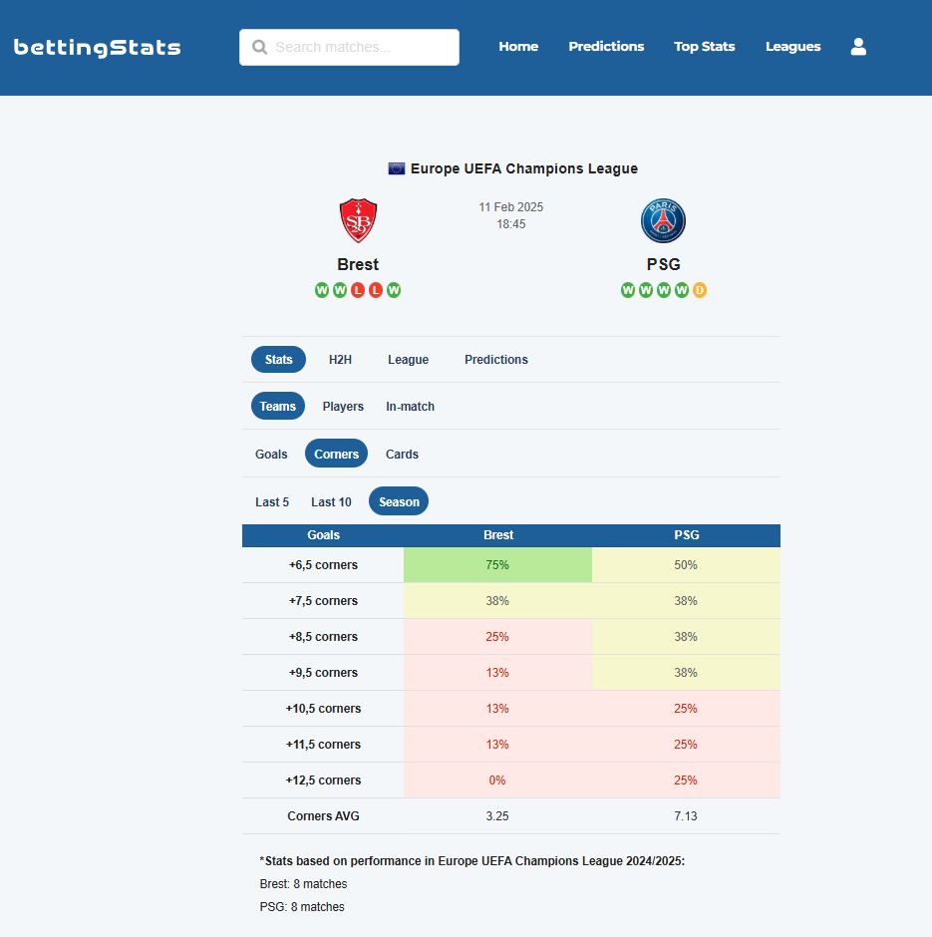Click the PSG table column header
This screenshot has height=937, width=932.
(687, 535)
